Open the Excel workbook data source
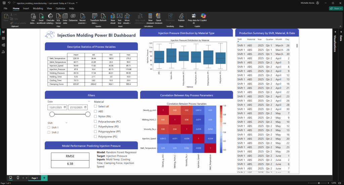 point(41,17)
